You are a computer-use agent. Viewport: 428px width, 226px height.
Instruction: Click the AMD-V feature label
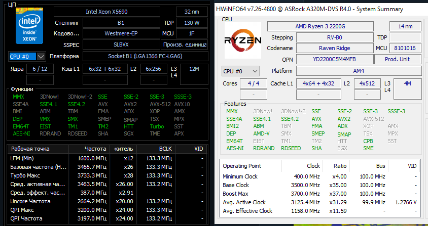(261, 133)
